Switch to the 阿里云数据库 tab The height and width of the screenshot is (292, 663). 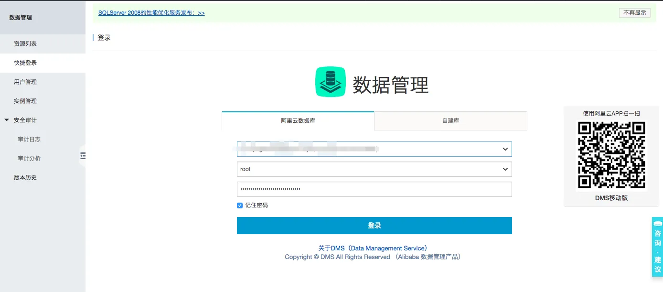pyautogui.click(x=298, y=121)
